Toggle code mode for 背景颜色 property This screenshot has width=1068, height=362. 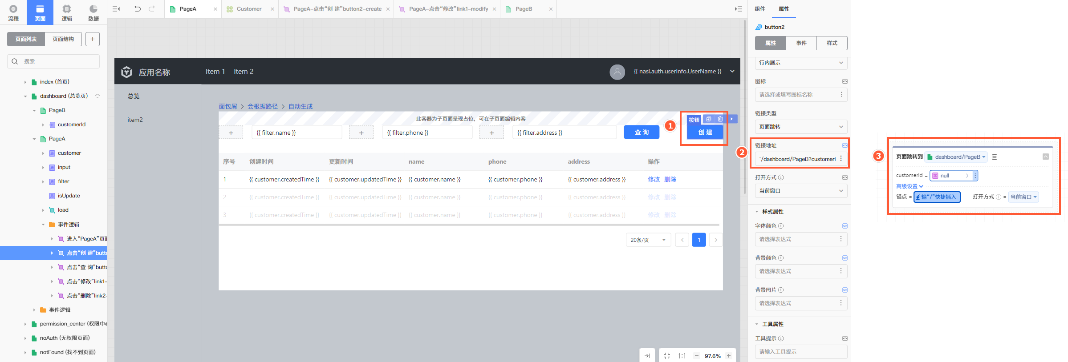845,258
